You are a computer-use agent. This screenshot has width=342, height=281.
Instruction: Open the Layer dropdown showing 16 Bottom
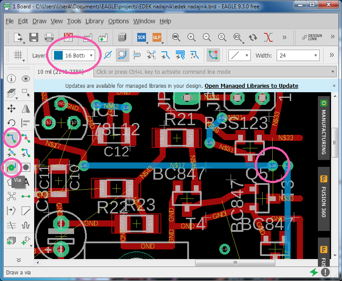point(73,55)
